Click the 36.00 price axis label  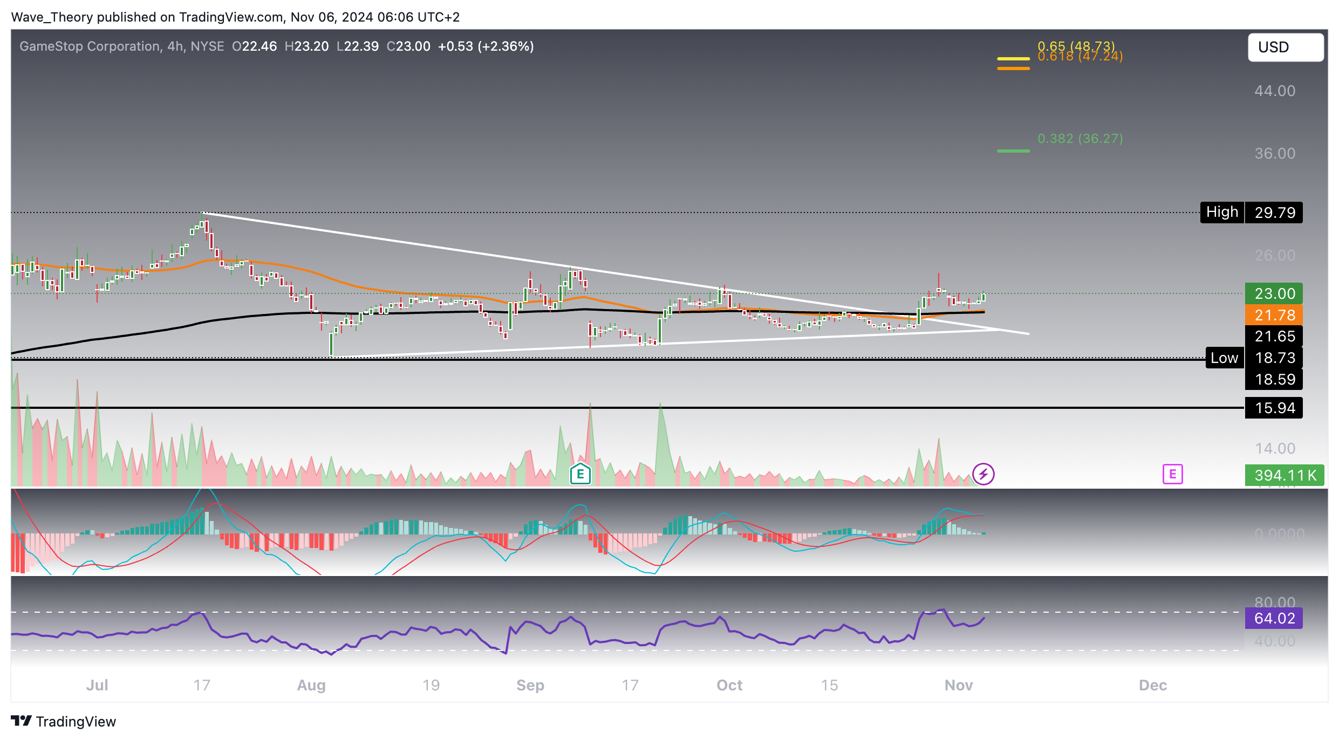click(x=1275, y=153)
